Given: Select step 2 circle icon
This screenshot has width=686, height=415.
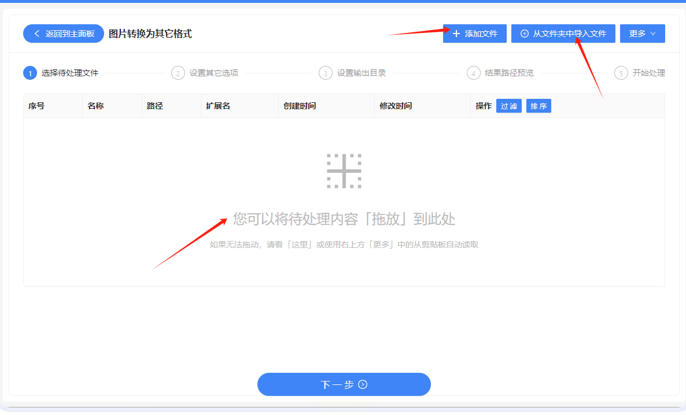Looking at the screenshot, I should [x=178, y=73].
